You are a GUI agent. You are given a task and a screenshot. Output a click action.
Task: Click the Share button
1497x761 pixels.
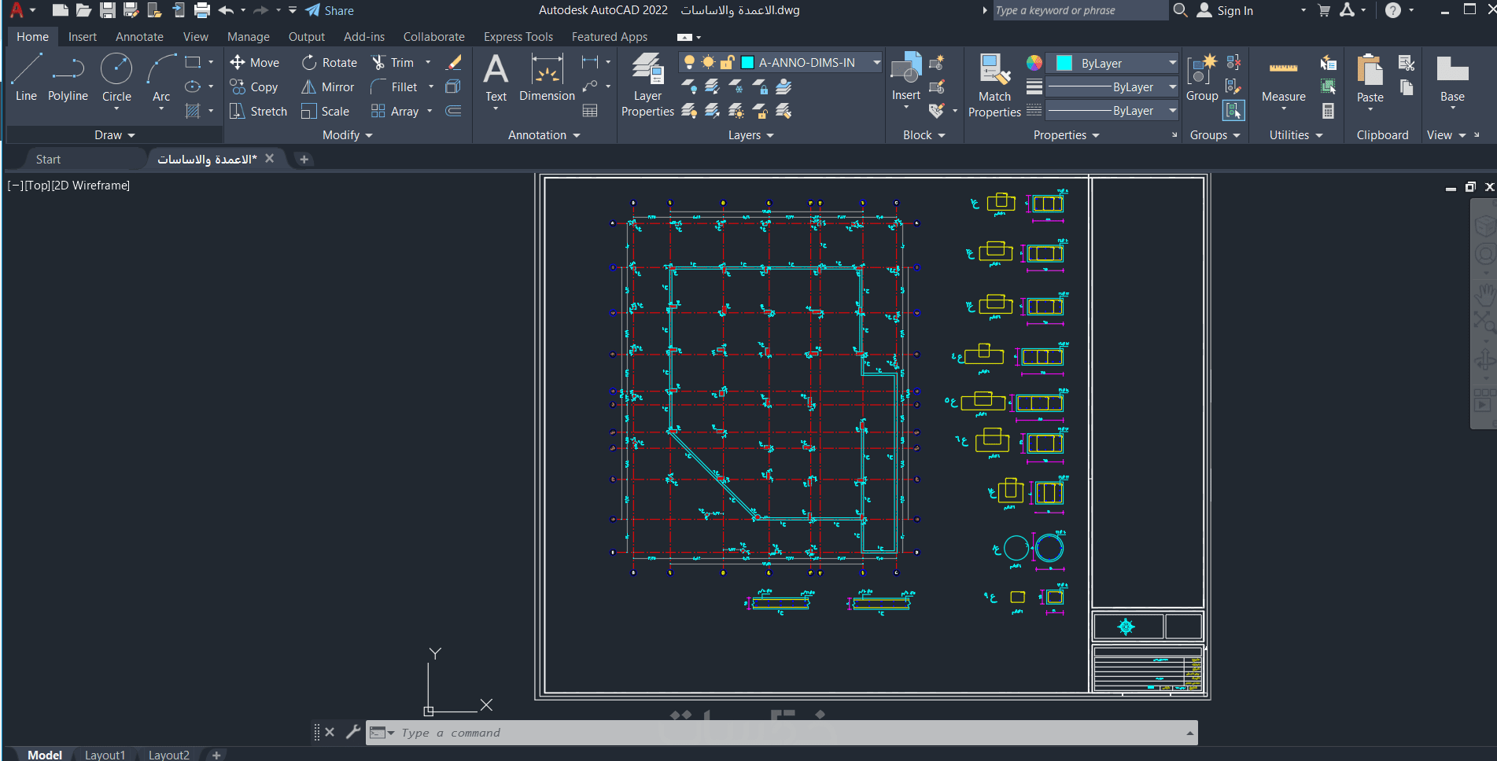click(x=330, y=10)
